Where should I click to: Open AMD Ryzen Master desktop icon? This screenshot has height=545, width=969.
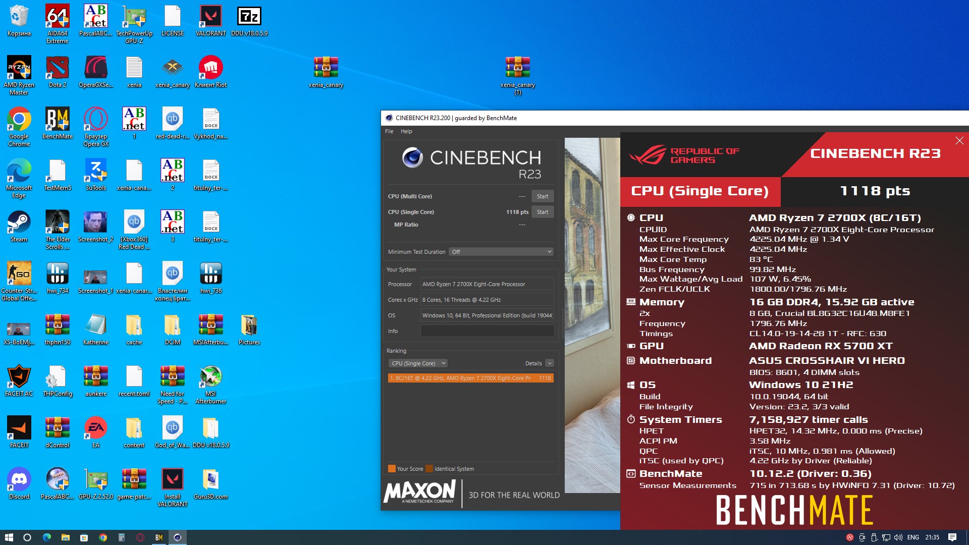[x=19, y=75]
